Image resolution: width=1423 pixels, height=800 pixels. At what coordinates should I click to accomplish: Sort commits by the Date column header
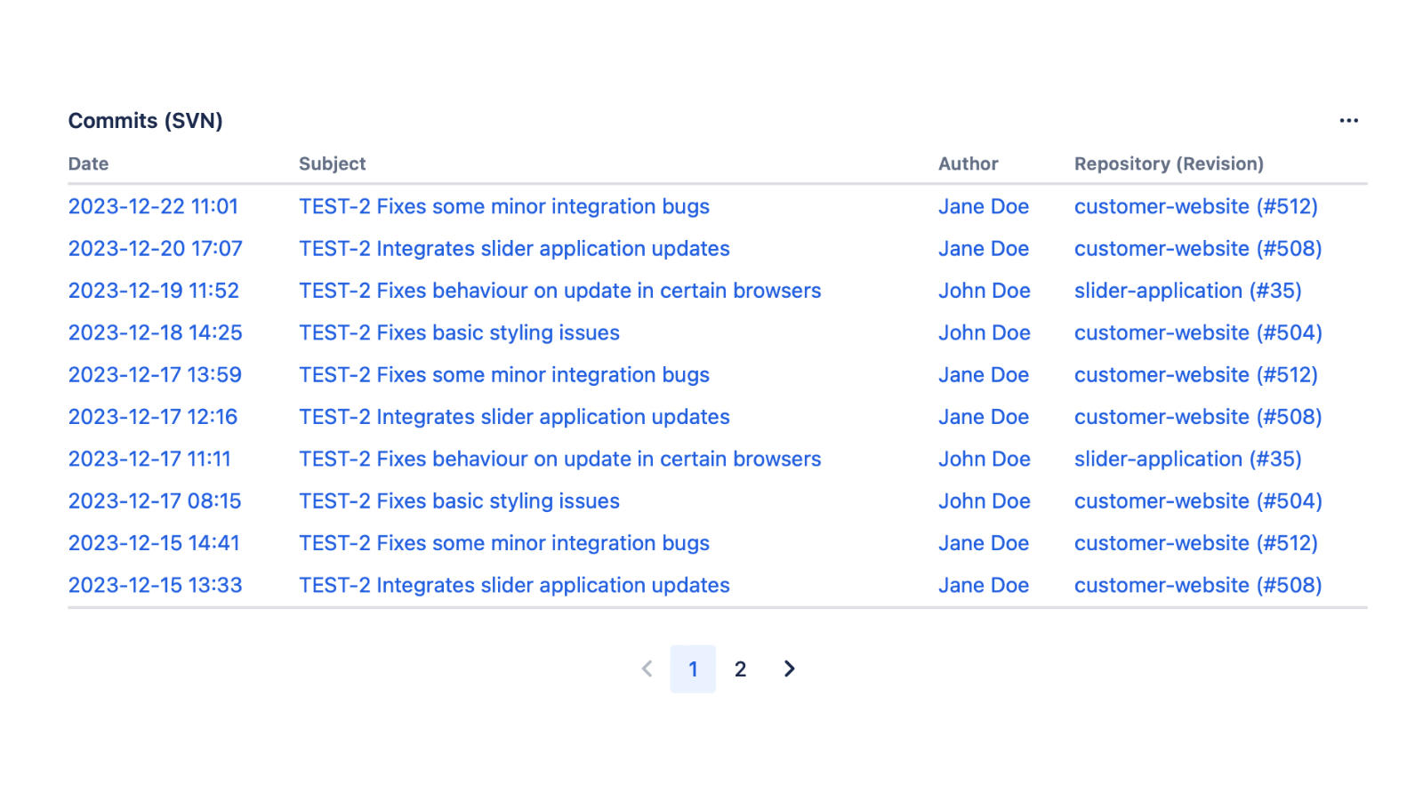(88, 164)
